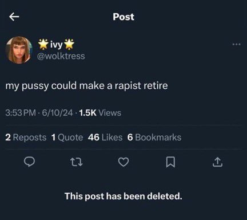Open the 6 Bookmarks count
The width and height of the screenshot is (247, 220).
click(154, 137)
